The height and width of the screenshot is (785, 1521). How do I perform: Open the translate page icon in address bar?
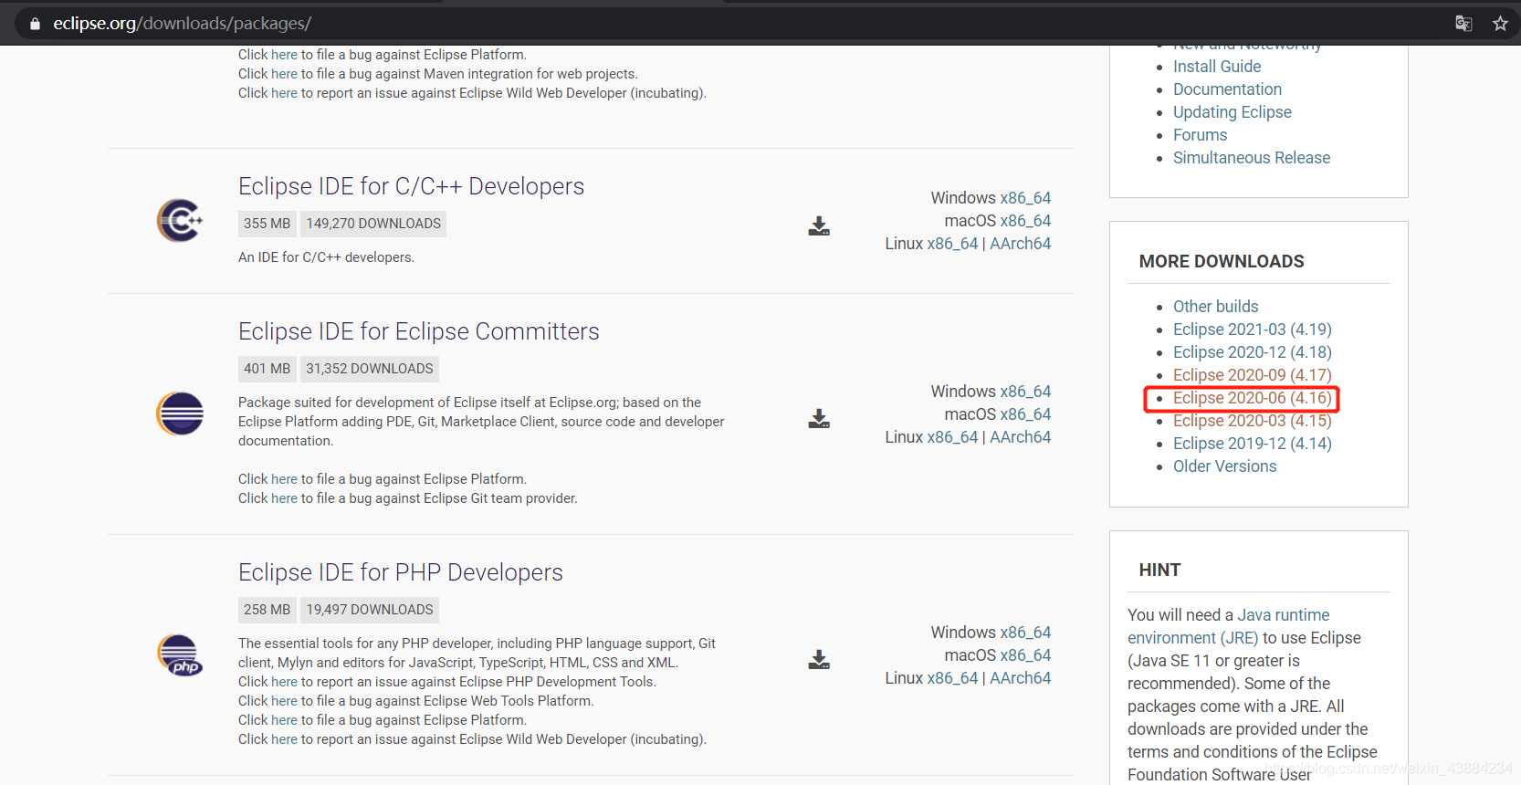pos(1463,24)
